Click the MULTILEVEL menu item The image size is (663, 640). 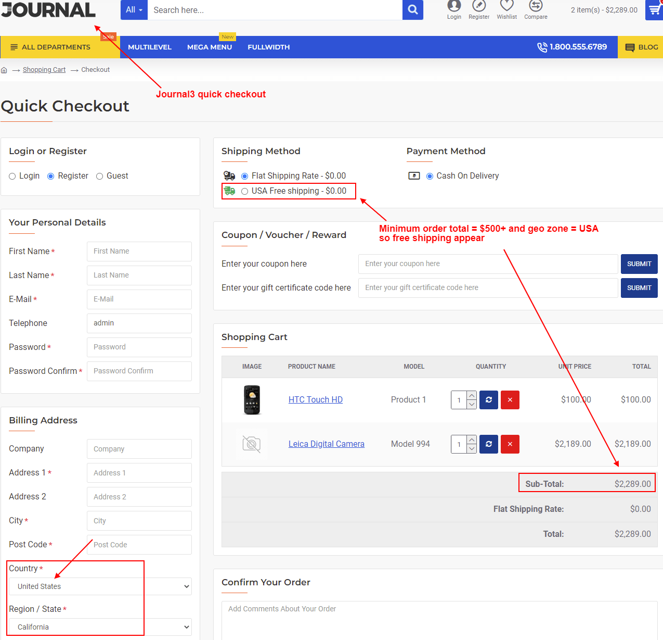click(149, 47)
